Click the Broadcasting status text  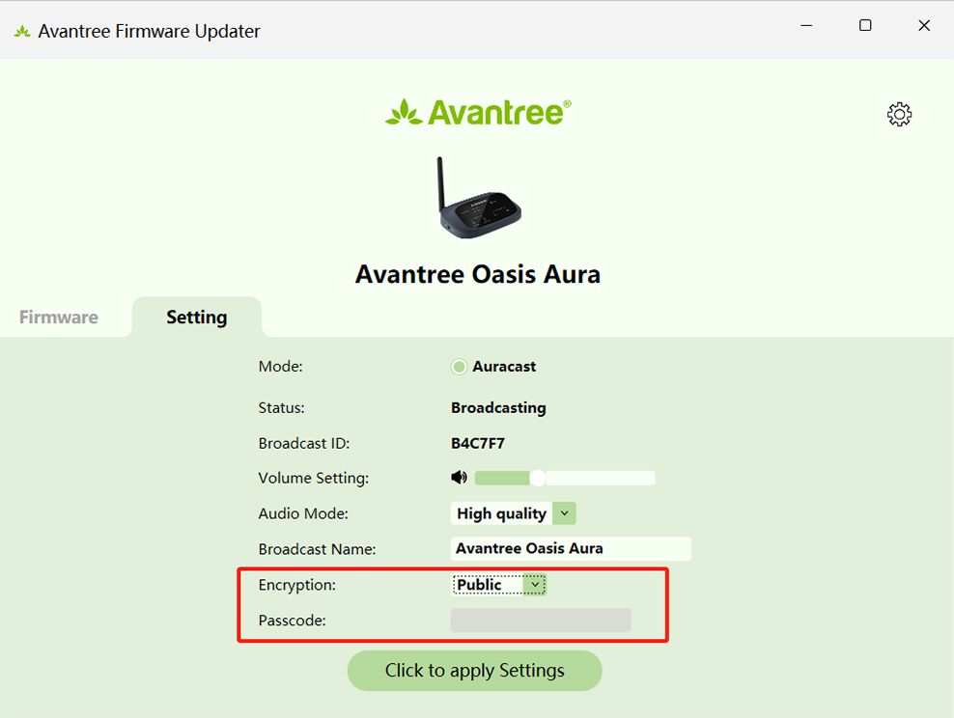click(498, 407)
